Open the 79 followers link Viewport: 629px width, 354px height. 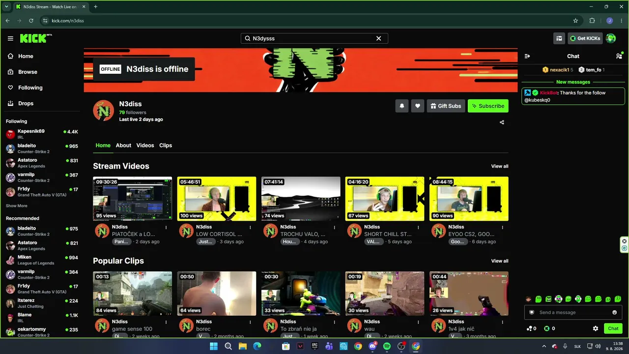(x=133, y=113)
